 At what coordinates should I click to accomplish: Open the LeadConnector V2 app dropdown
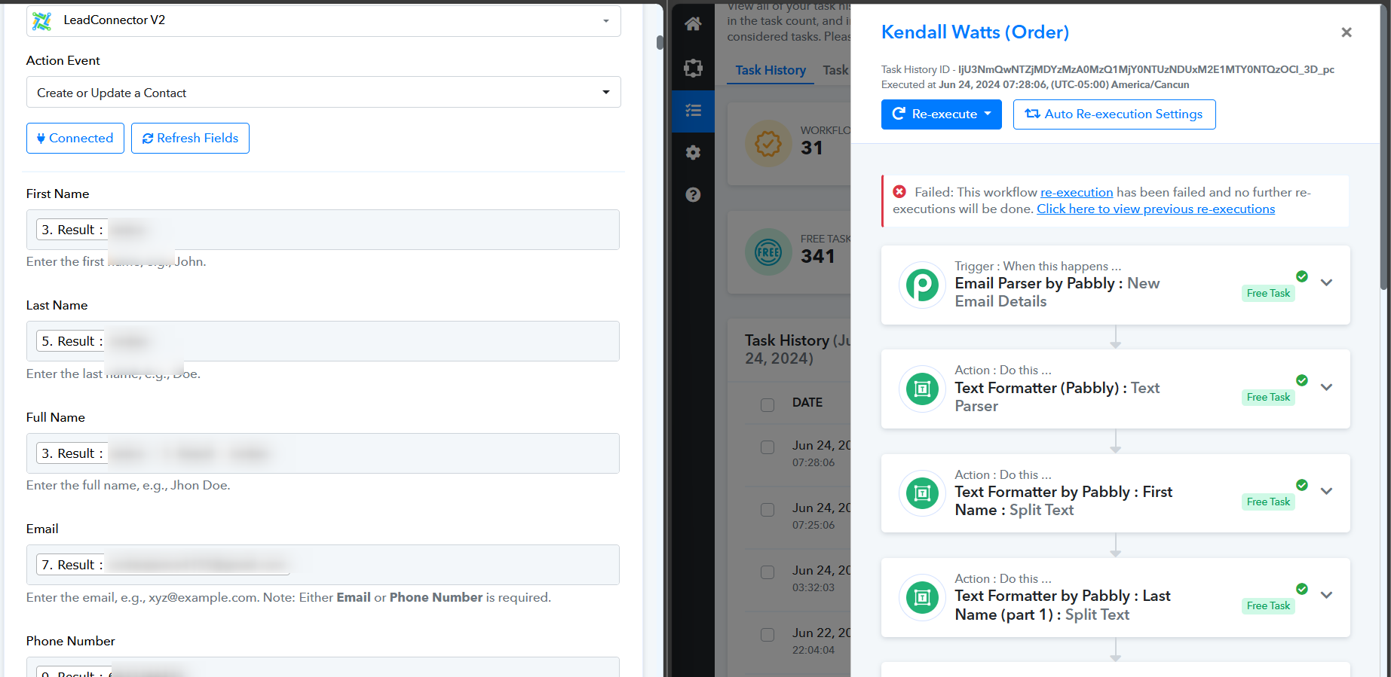tap(323, 21)
